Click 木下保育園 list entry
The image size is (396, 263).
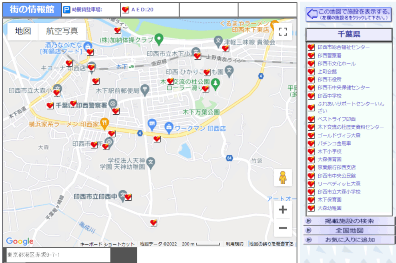(x=329, y=200)
